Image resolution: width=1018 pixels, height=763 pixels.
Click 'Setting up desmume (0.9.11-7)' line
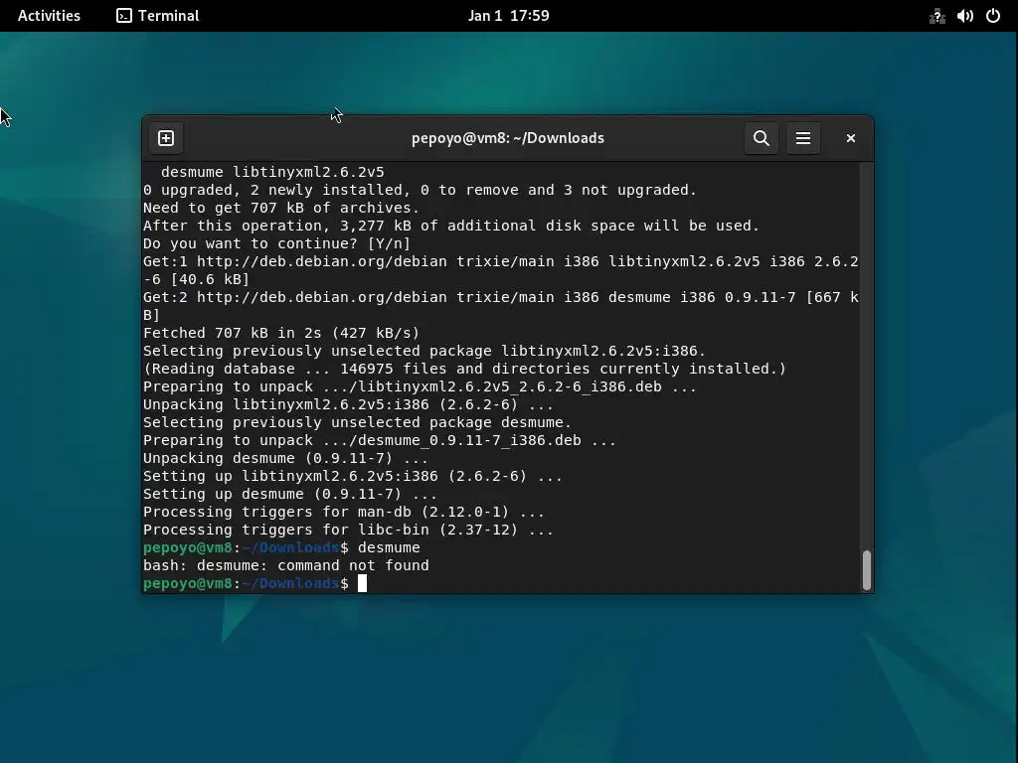291,494
